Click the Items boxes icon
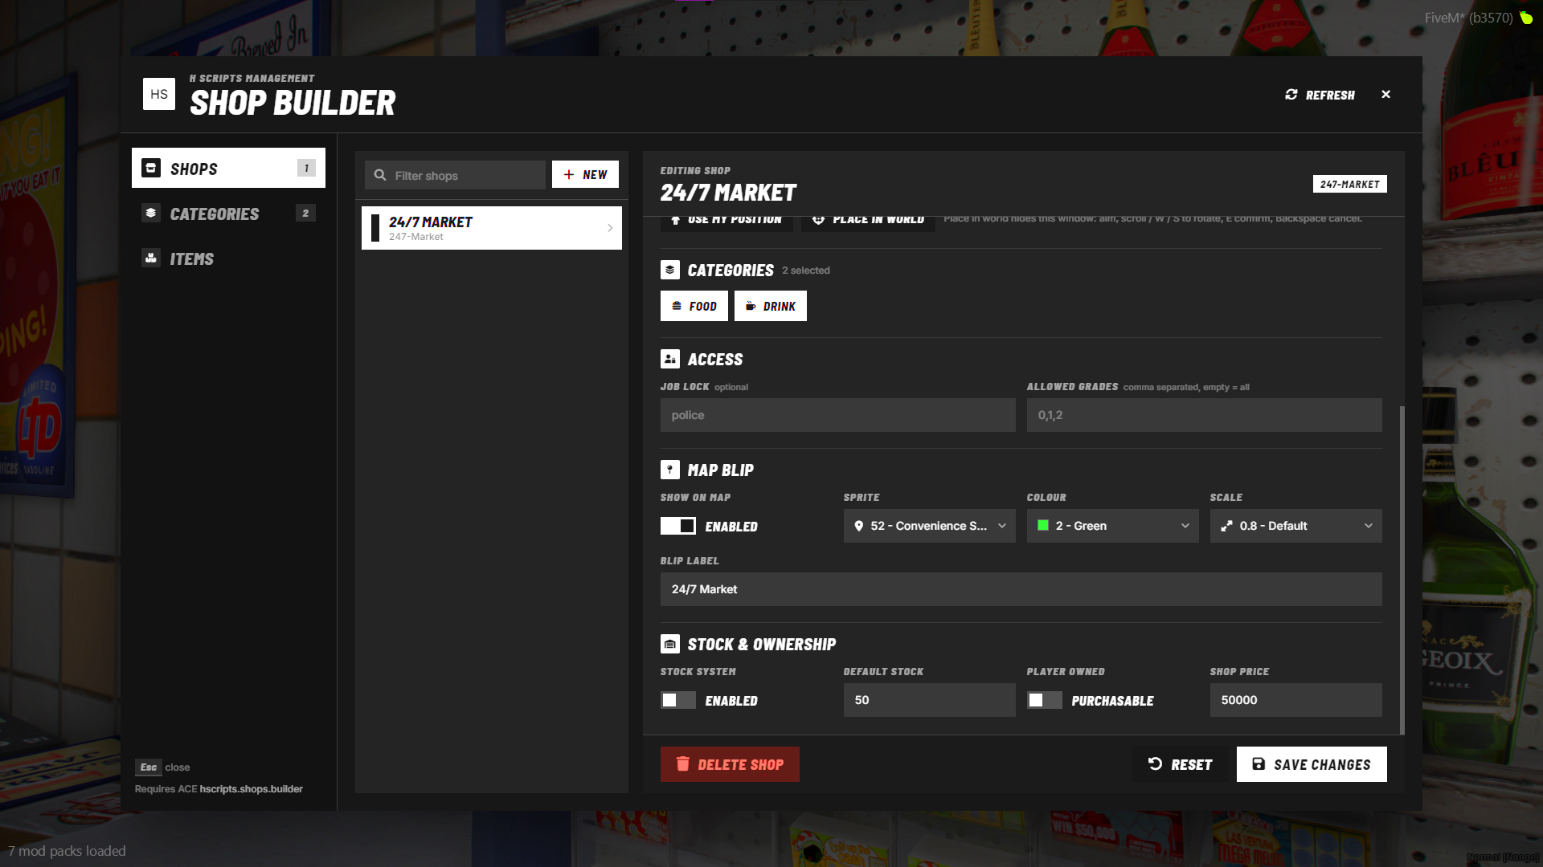This screenshot has height=867, width=1543. point(151,258)
